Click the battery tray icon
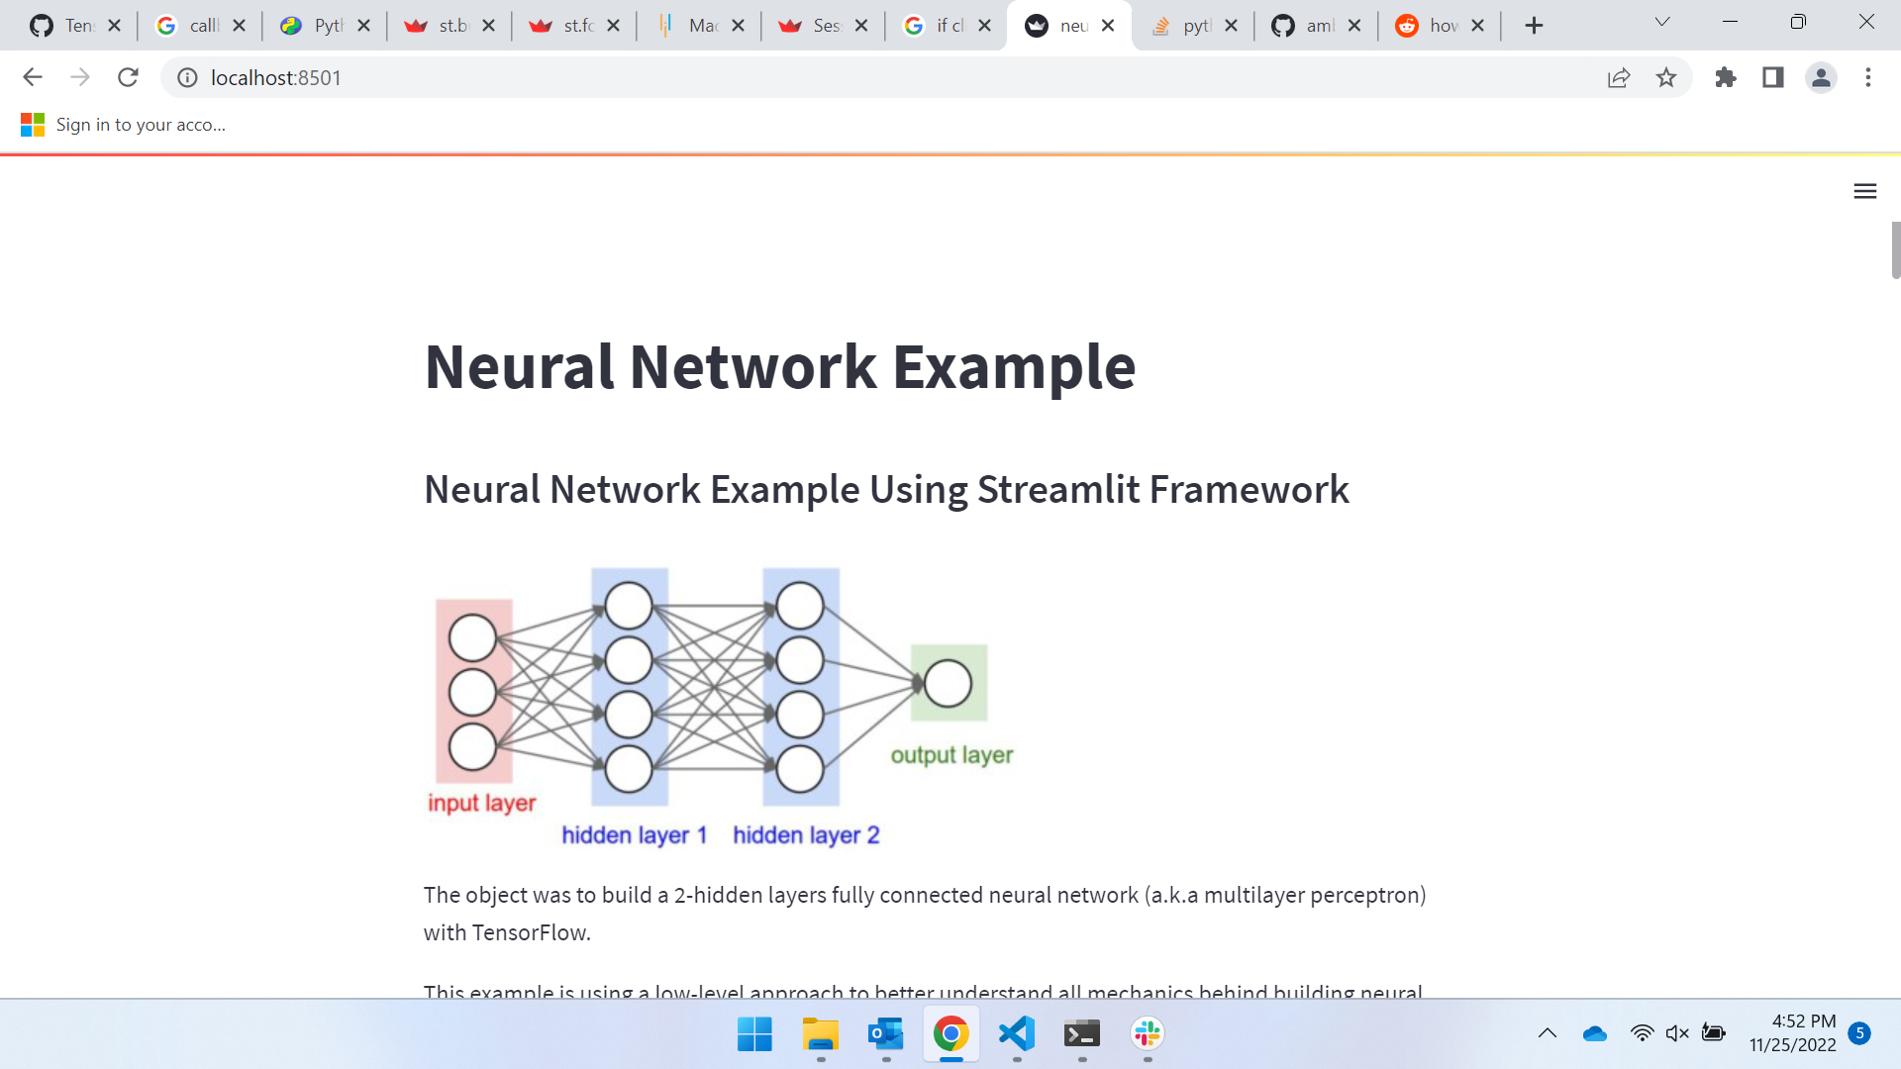 click(x=1714, y=1033)
